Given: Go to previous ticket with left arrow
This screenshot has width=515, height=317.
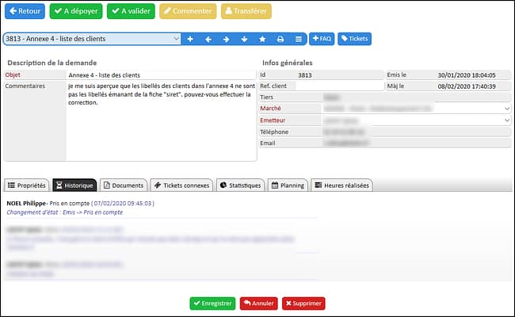Looking at the screenshot, I should 208,39.
